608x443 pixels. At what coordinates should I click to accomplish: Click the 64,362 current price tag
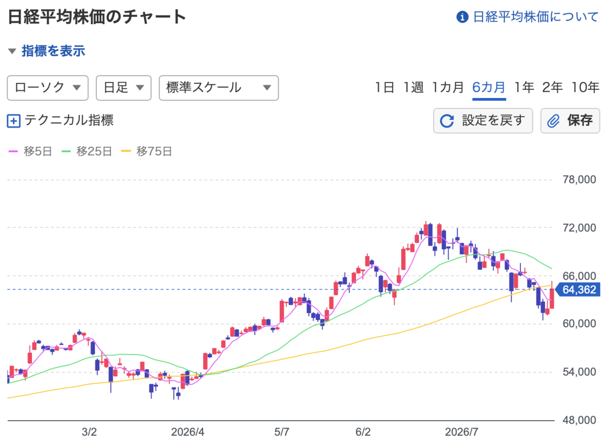(x=578, y=290)
